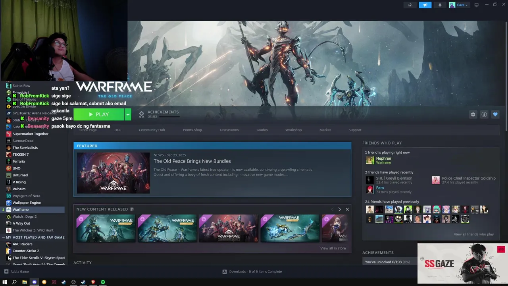Expand the Play button dropdown arrow

coord(128,114)
